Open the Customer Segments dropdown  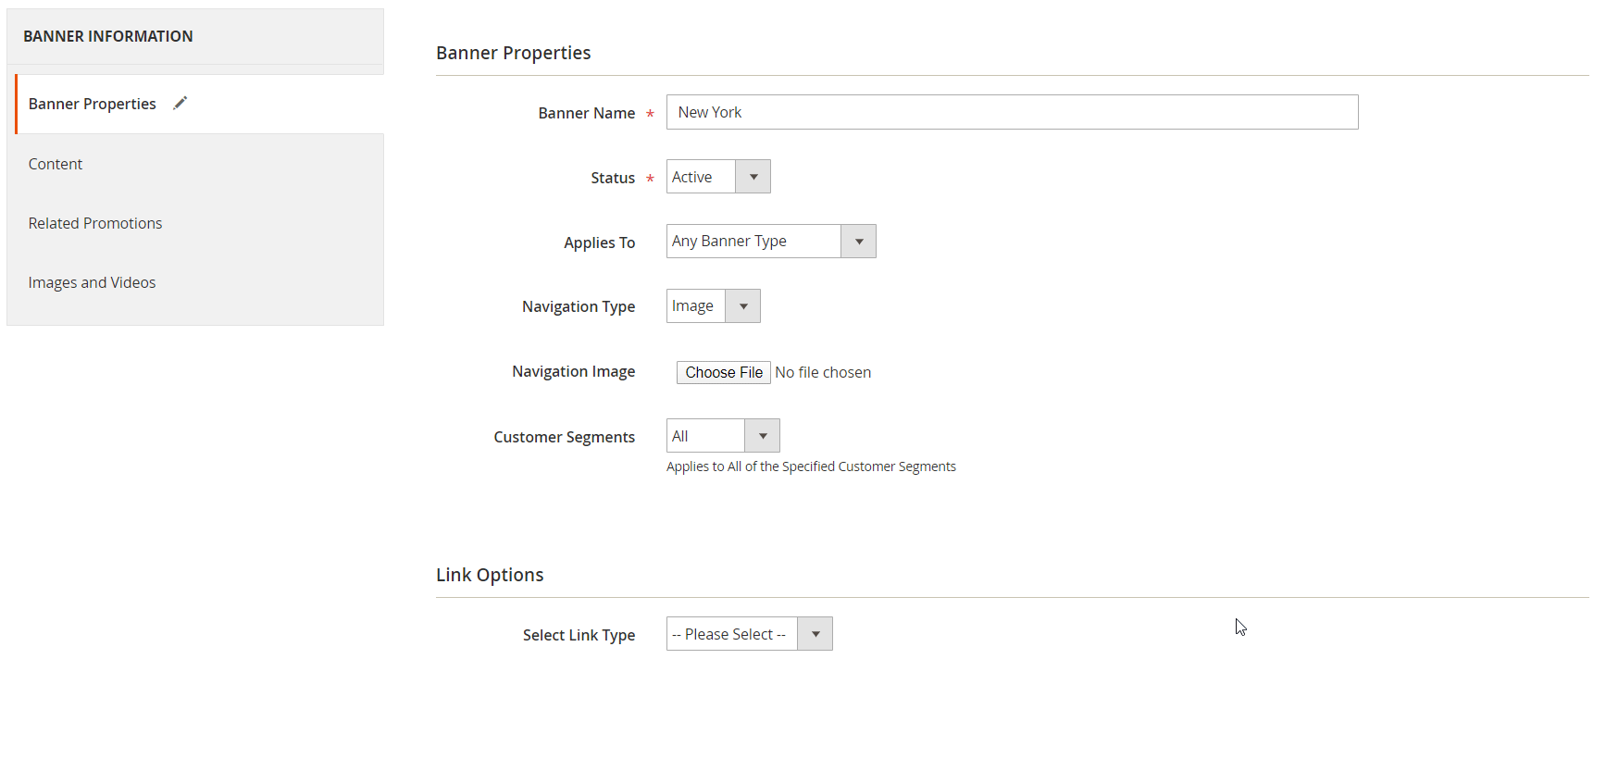[x=723, y=436]
